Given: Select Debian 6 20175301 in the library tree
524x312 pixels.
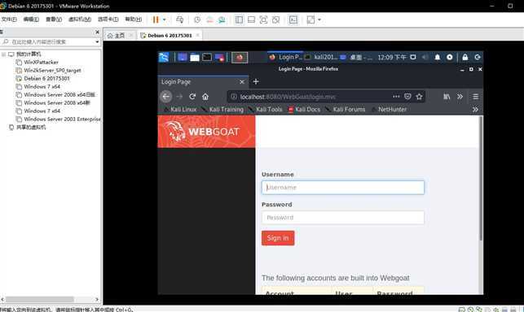Looking at the screenshot, I should [x=46, y=78].
